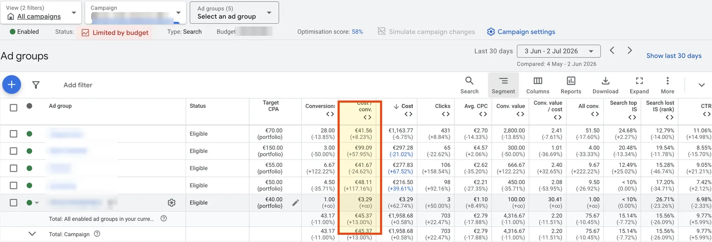Click the (+67.52%) cost change value

coord(400,171)
